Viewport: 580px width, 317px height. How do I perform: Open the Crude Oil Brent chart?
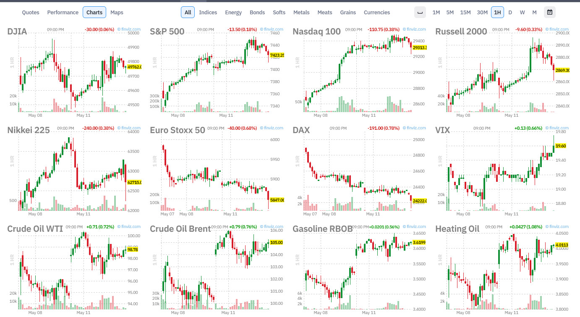coord(180,229)
